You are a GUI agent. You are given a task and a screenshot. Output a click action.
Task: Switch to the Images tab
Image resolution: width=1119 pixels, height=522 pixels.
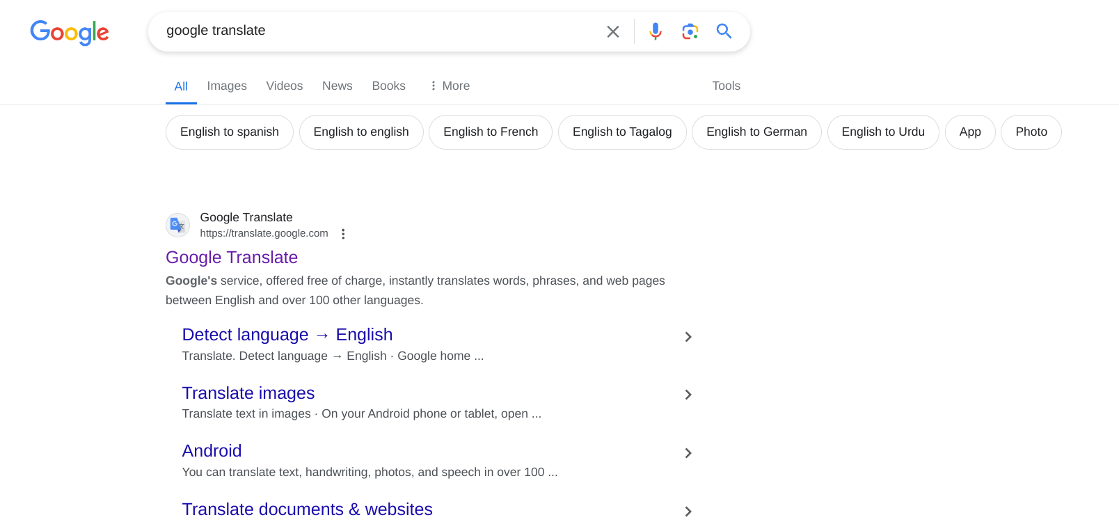(227, 86)
